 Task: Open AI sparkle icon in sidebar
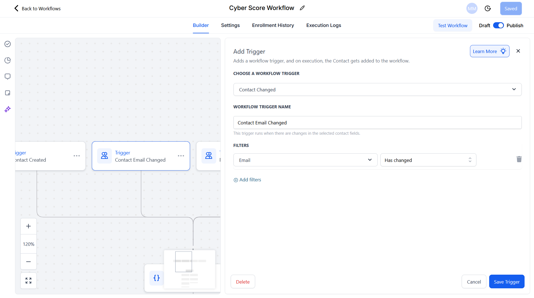(x=8, y=109)
